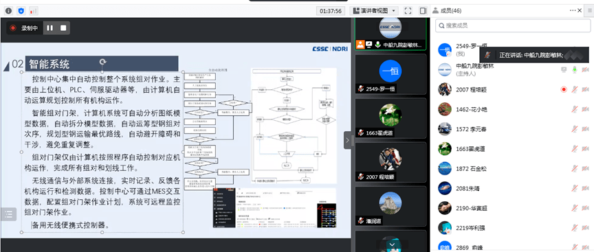
Task: Open the three-dots menu in members panel
Action: [573, 10]
